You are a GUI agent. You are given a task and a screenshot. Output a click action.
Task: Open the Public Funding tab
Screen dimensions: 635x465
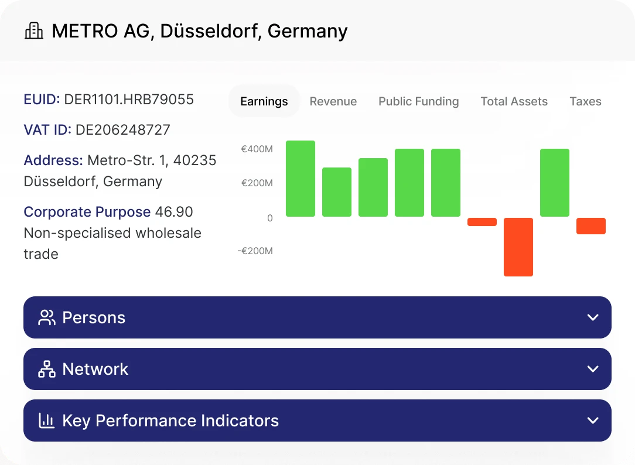(x=418, y=101)
